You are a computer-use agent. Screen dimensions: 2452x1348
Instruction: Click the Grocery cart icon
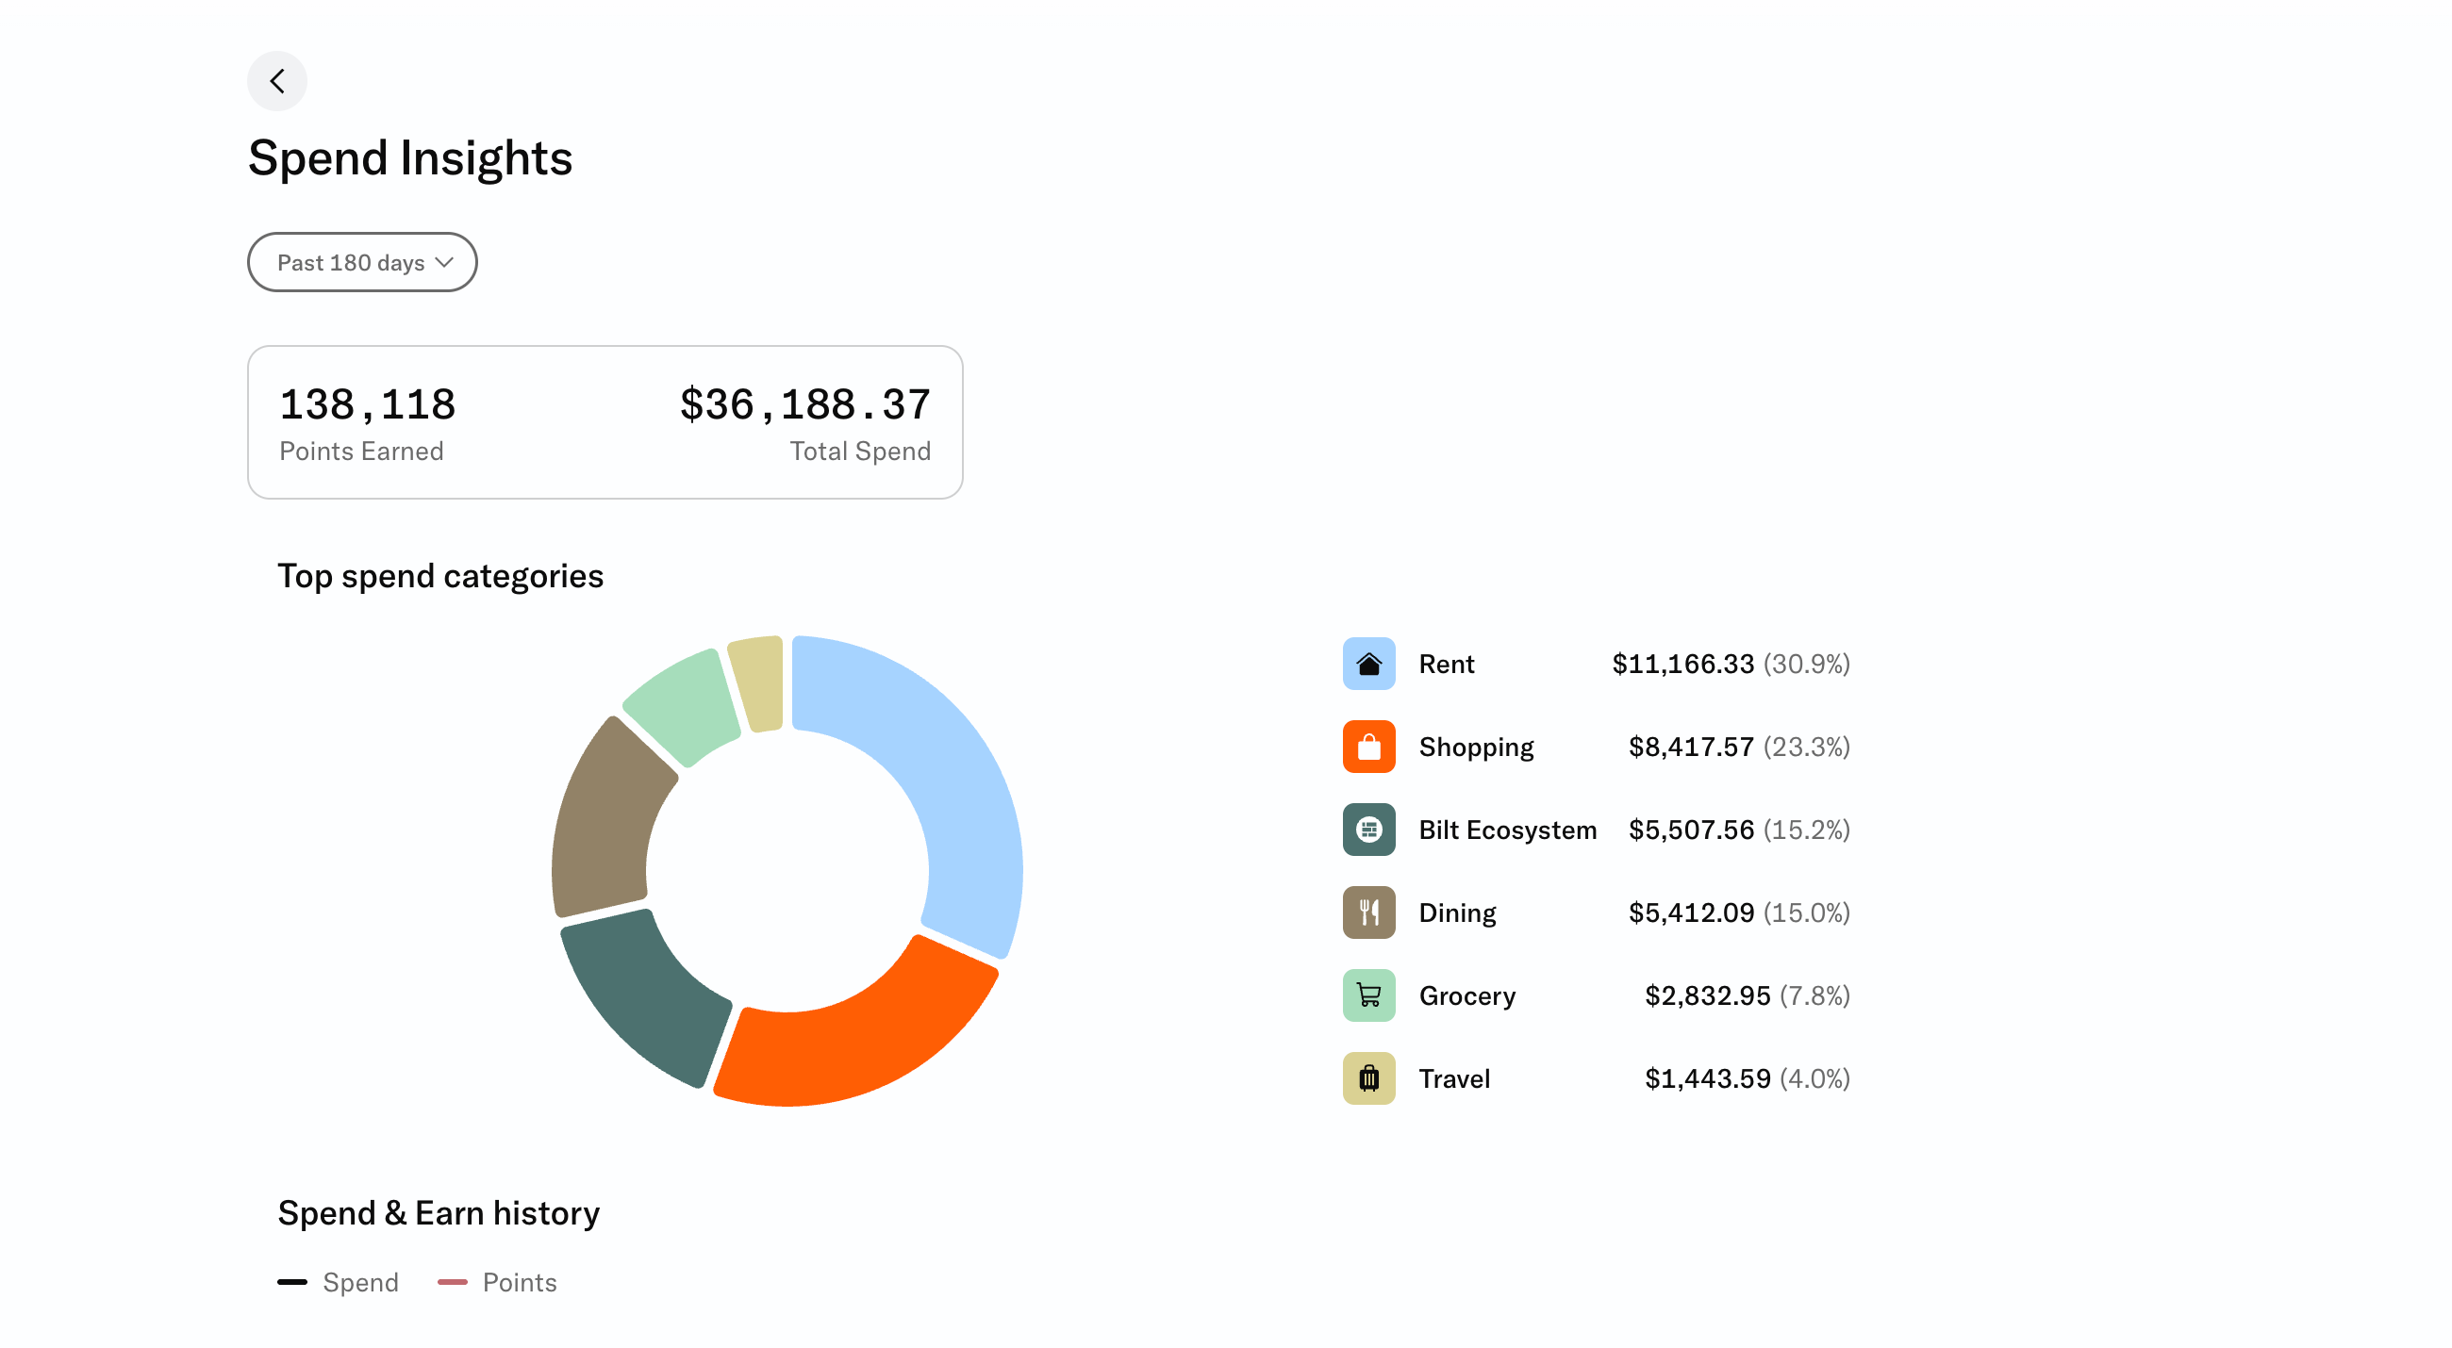click(x=1368, y=996)
